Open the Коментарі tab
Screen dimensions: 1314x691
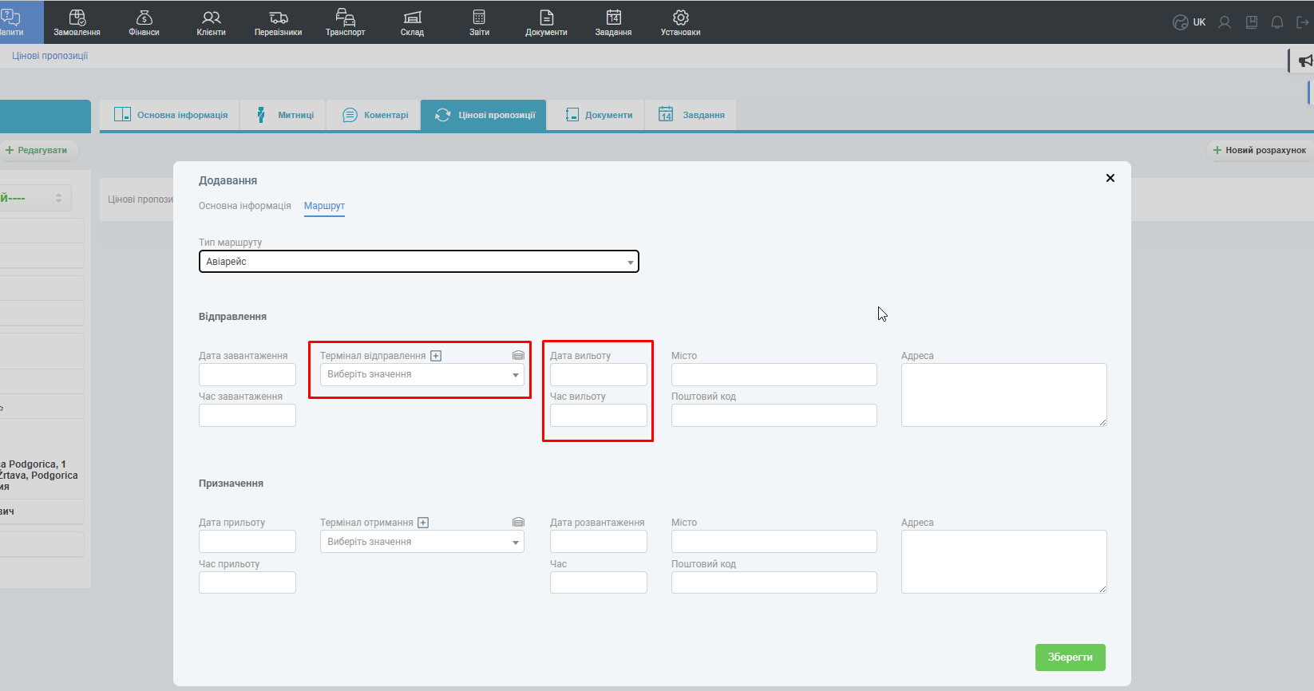click(375, 115)
